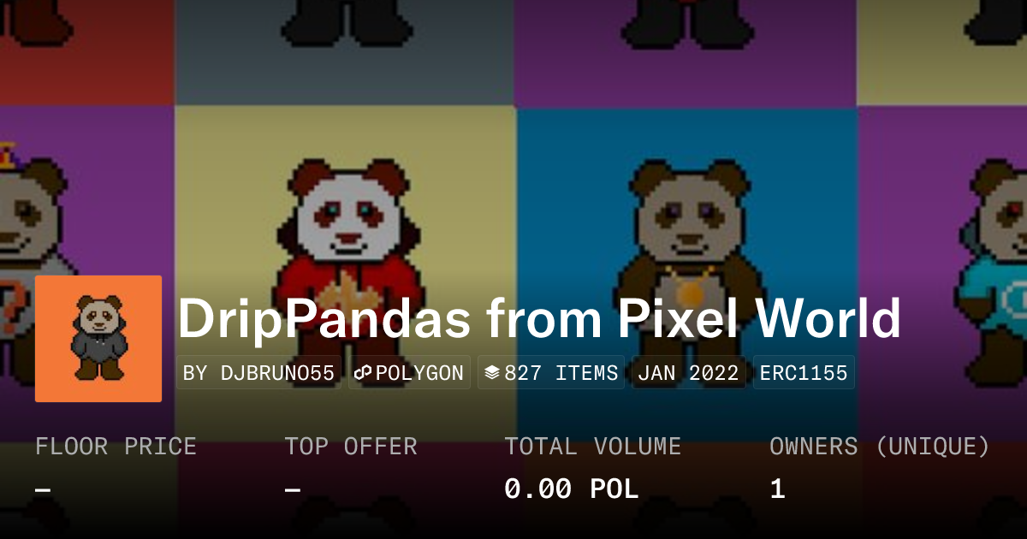The height and width of the screenshot is (539, 1027).
Task: Click the stacked layers items icon
Action: click(x=491, y=373)
